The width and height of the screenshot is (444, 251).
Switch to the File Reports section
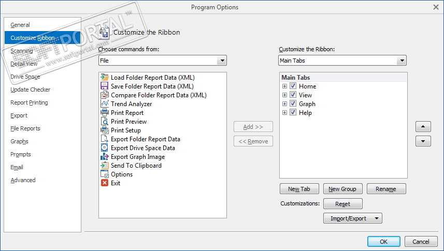(25, 128)
